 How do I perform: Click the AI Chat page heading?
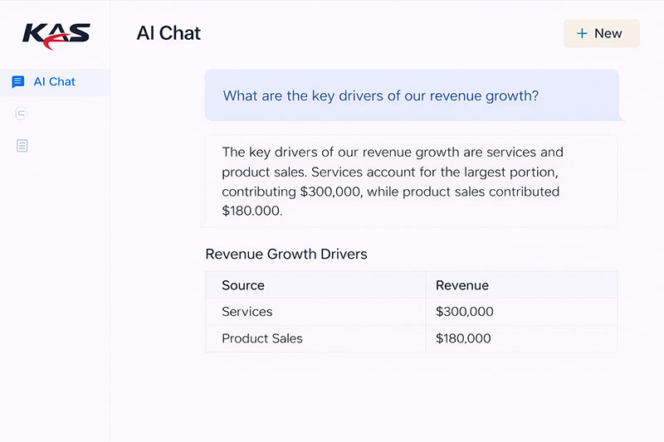click(168, 34)
